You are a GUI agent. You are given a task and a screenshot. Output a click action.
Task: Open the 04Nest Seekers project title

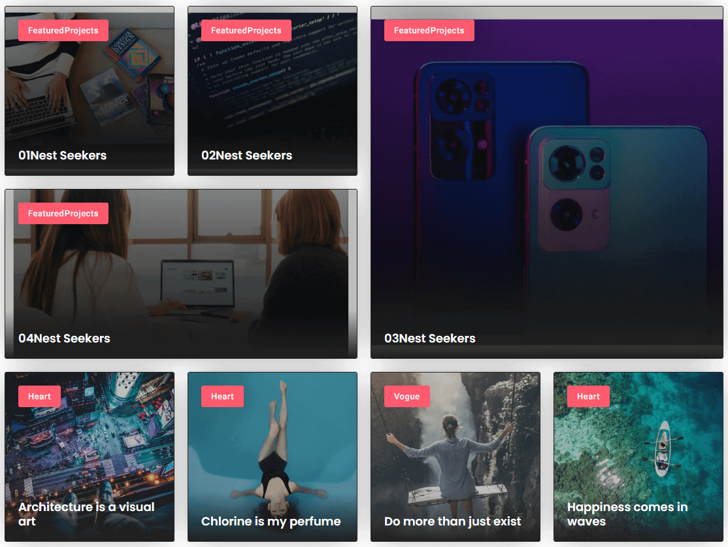[64, 339]
